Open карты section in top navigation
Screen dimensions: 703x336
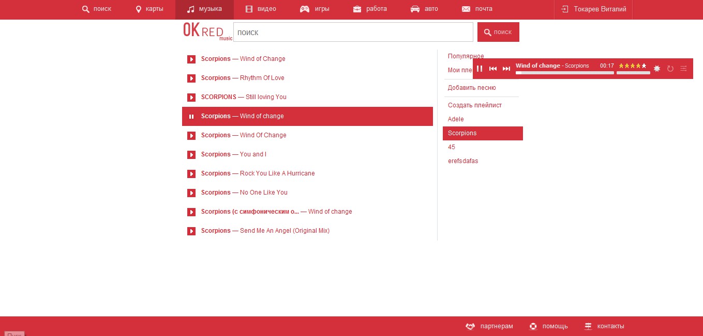tap(149, 9)
